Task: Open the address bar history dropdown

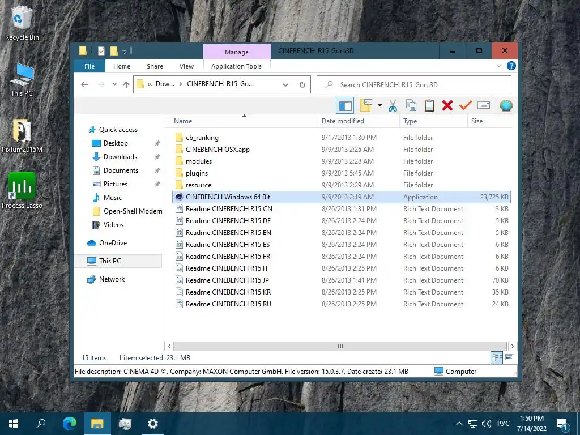Action: tap(285, 85)
